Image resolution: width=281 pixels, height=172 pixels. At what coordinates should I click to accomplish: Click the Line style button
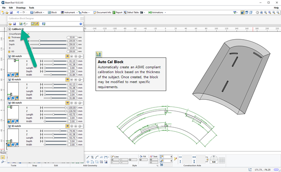115,157
